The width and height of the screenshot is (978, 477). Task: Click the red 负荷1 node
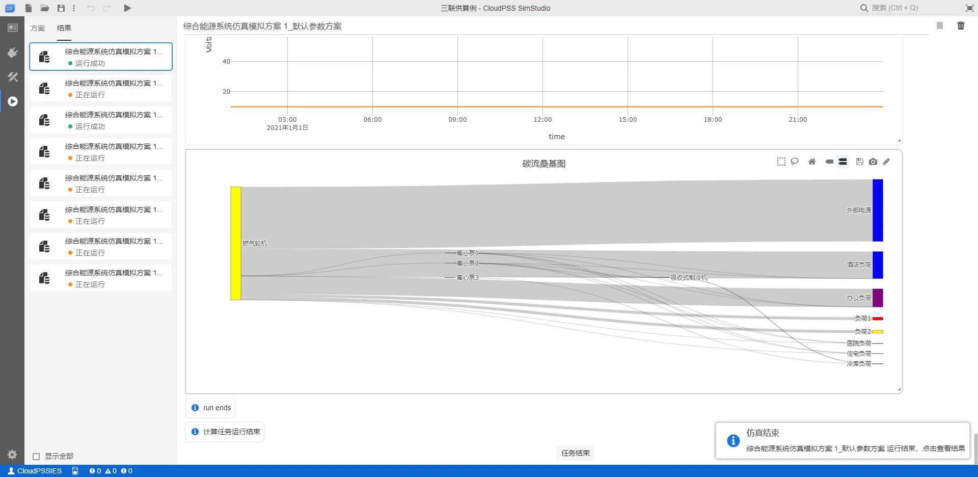click(878, 319)
